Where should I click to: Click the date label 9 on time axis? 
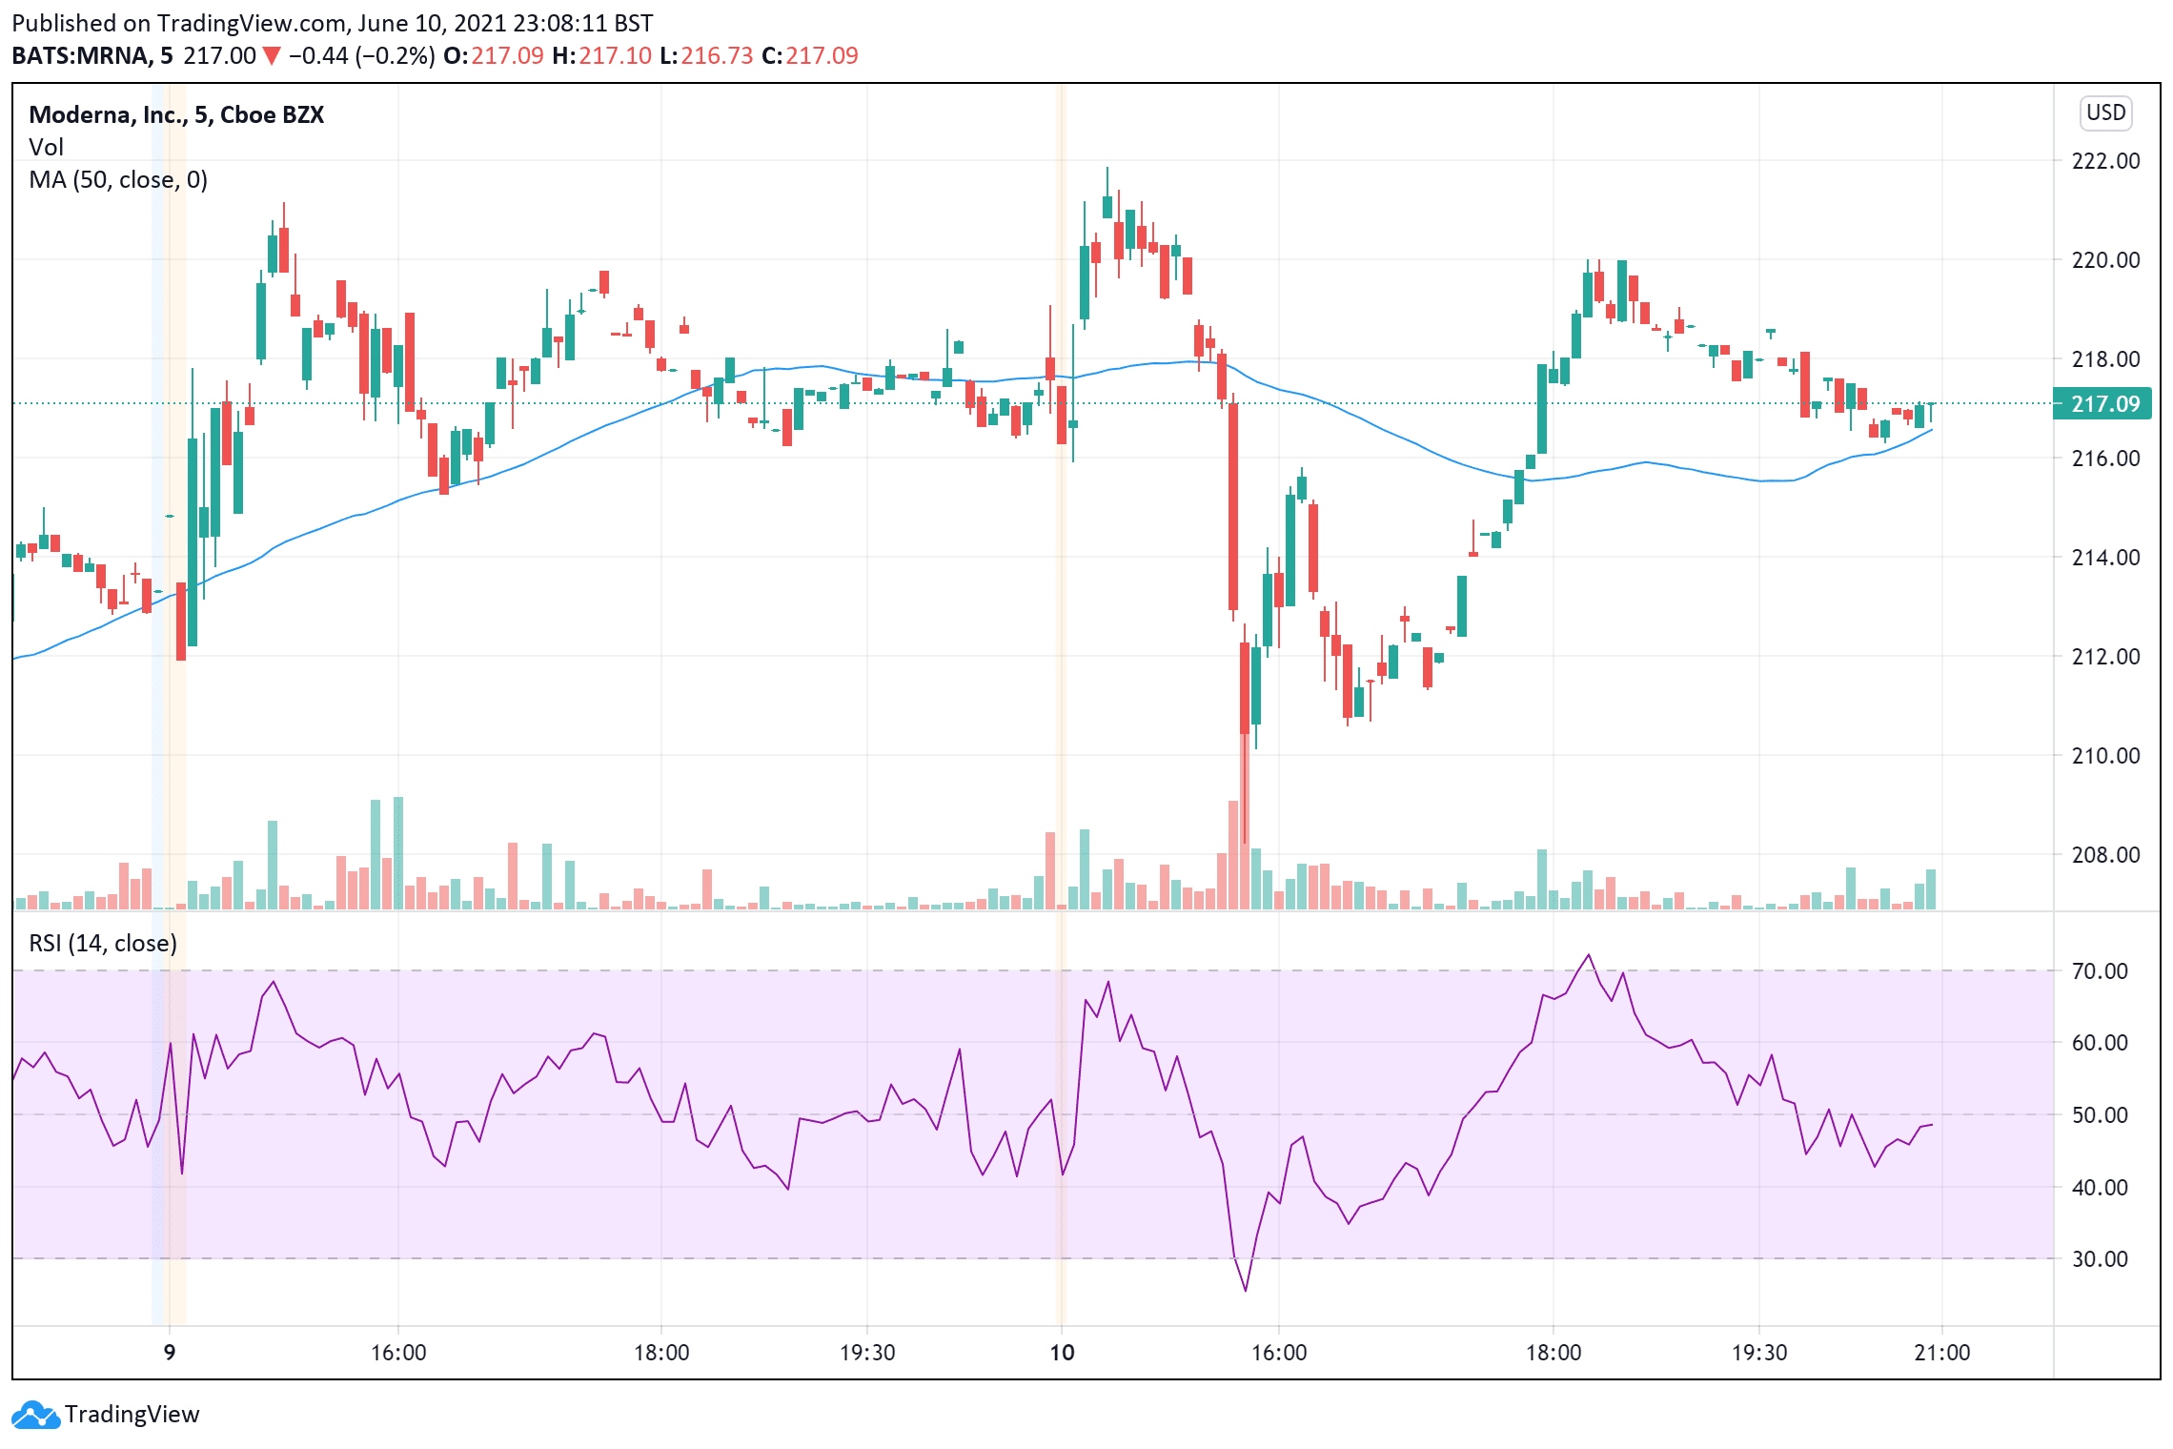(170, 1352)
